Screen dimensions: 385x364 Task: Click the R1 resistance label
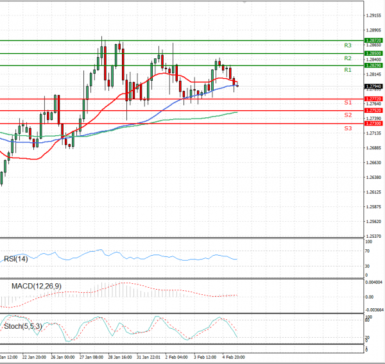click(347, 70)
